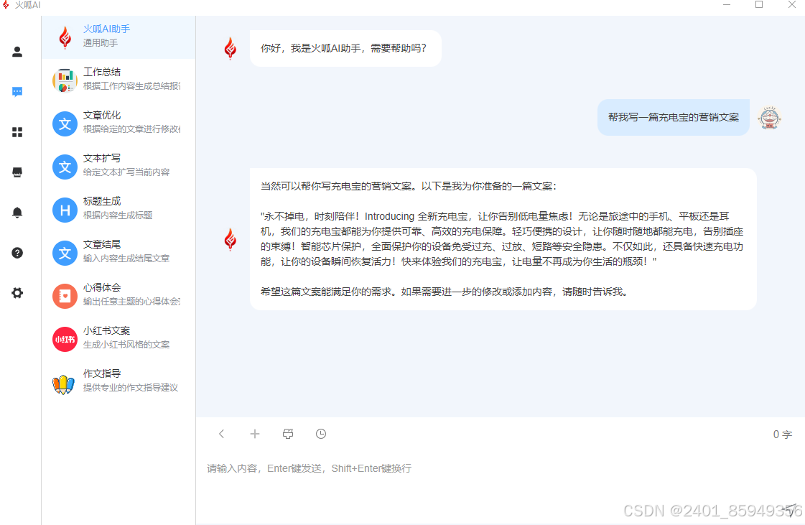Click the user avatar next to sent message
This screenshot has height=525, width=805.
point(769,118)
